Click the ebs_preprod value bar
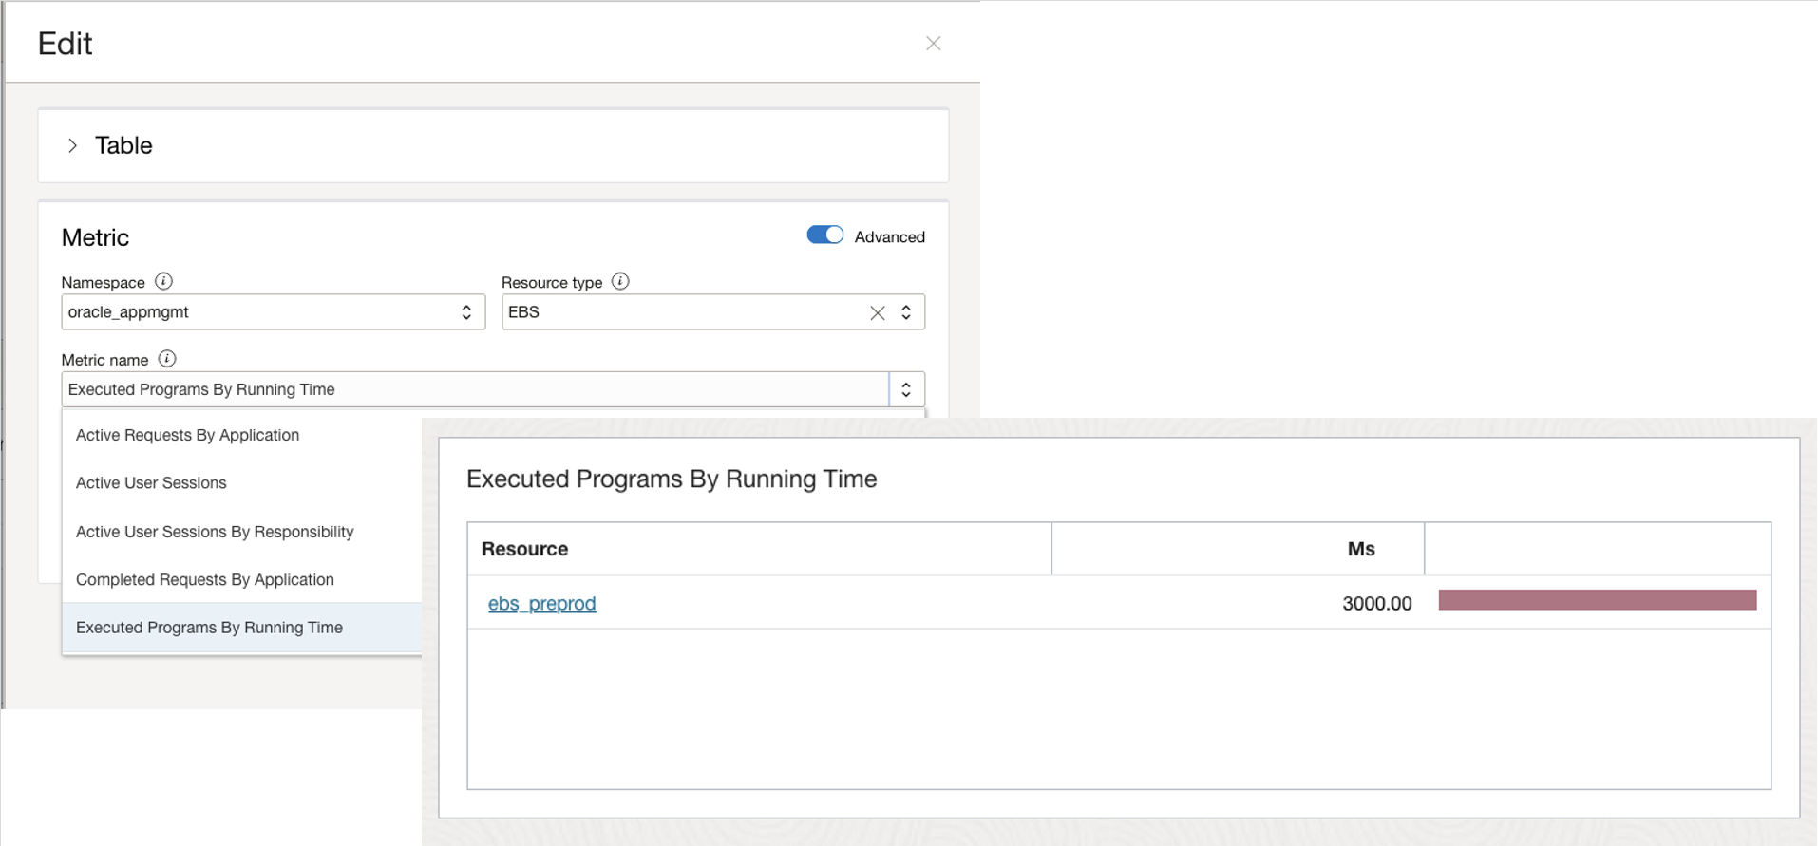Image resolution: width=1818 pixels, height=846 pixels. [x=1597, y=600]
